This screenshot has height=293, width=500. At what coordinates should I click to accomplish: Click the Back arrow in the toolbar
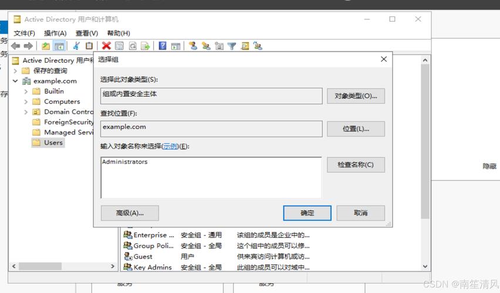tap(15, 46)
